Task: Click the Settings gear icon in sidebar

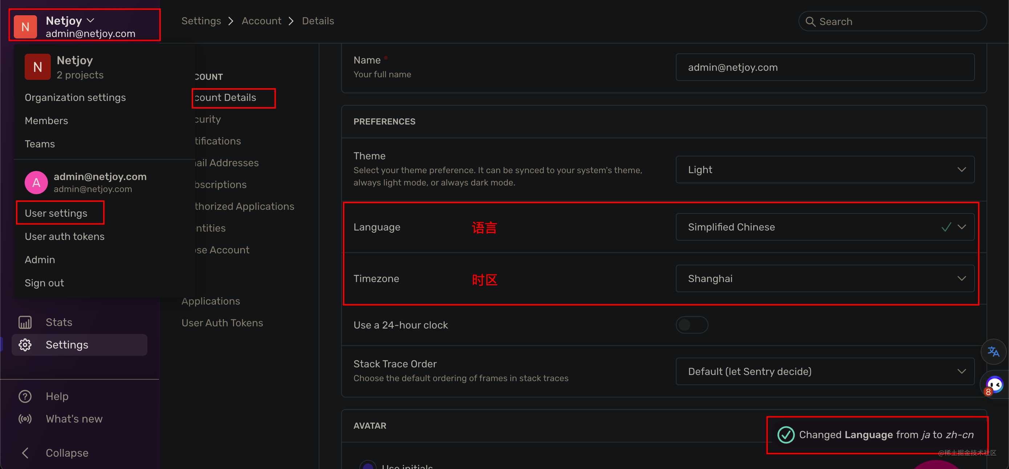Action: 24,343
